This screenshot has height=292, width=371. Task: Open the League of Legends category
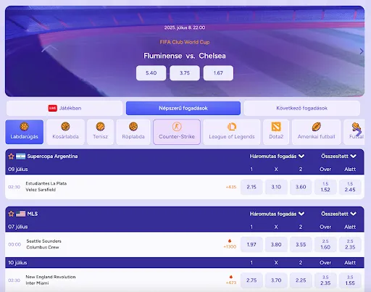[x=232, y=132]
